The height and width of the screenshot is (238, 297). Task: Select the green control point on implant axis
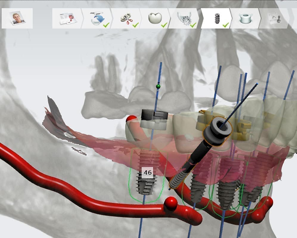(158, 87)
